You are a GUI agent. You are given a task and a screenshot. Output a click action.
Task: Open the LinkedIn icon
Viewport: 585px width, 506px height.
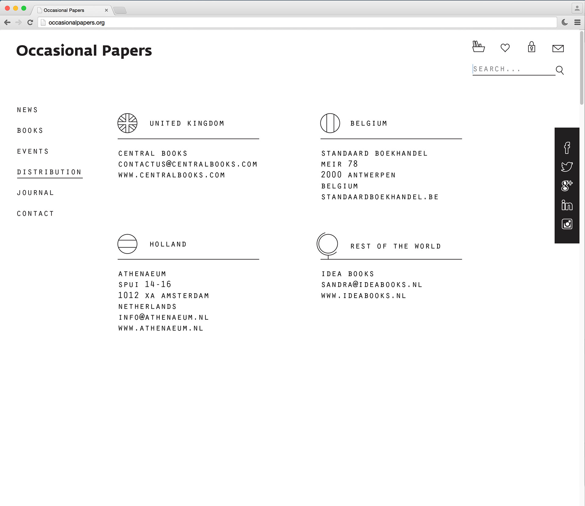coord(567,205)
